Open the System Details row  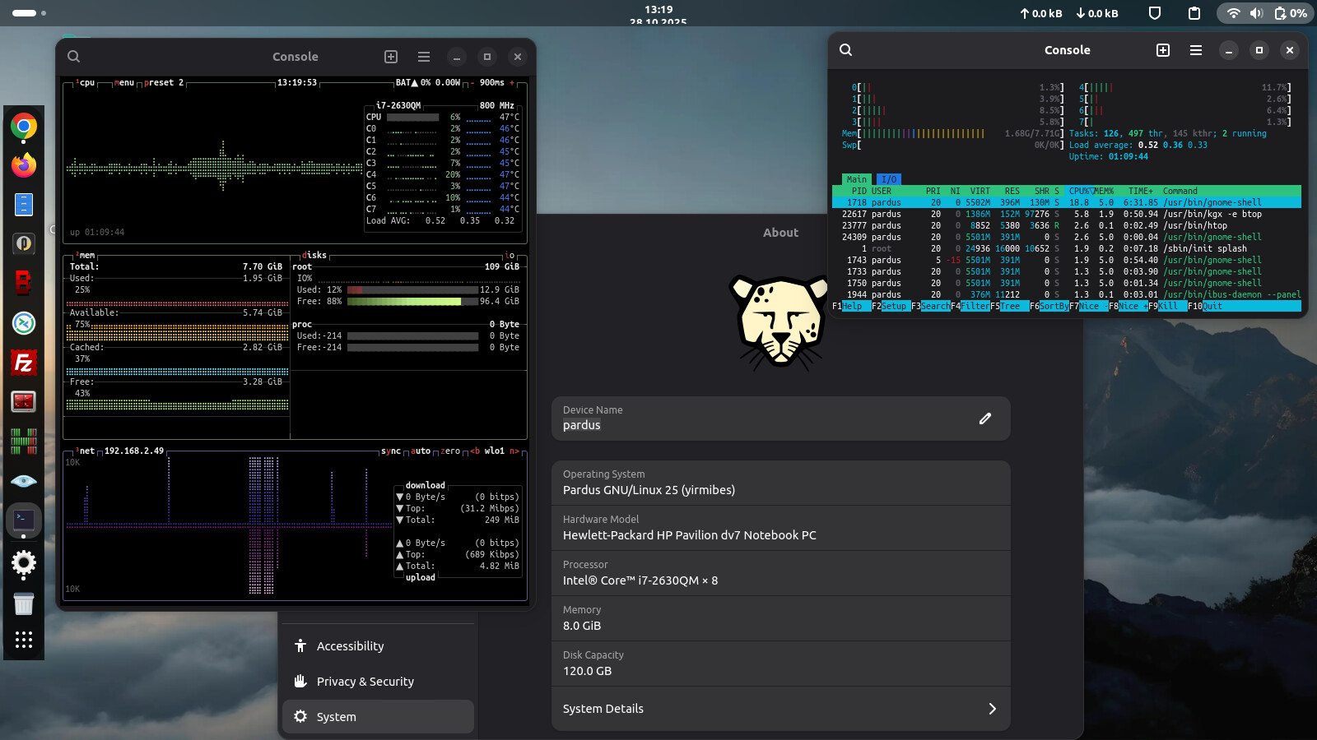(x=780, y=709)
